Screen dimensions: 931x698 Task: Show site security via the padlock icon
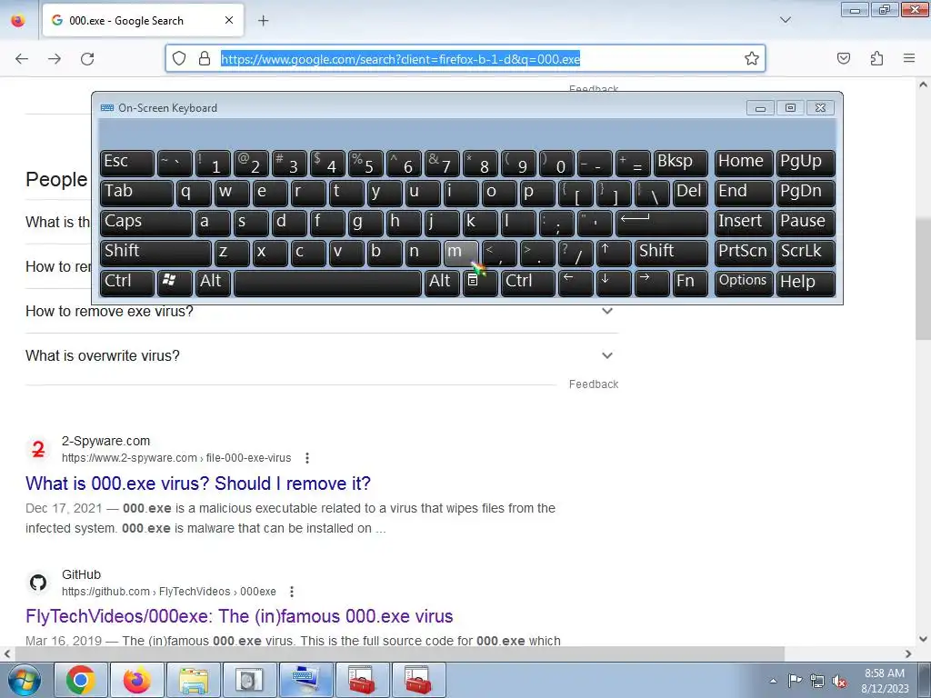pos(205,58)
